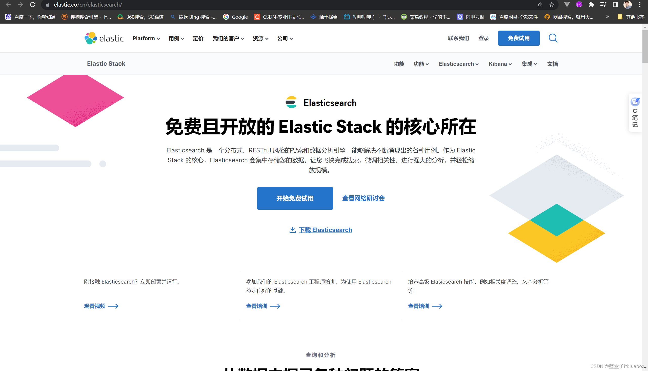The height and width of the screenshot is (371, 648).
Task: Click the download icon beside 下载 Elasticsearch
Action: click(292, 229)
